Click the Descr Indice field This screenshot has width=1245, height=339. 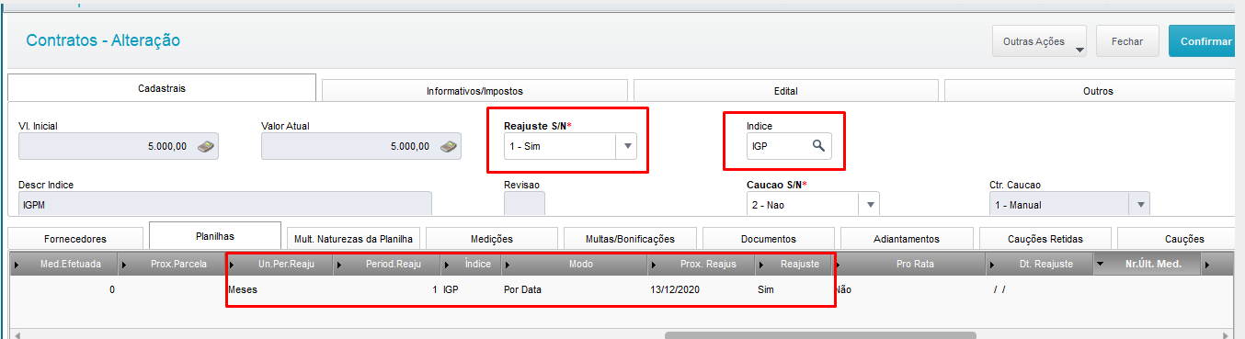point(225,205)
